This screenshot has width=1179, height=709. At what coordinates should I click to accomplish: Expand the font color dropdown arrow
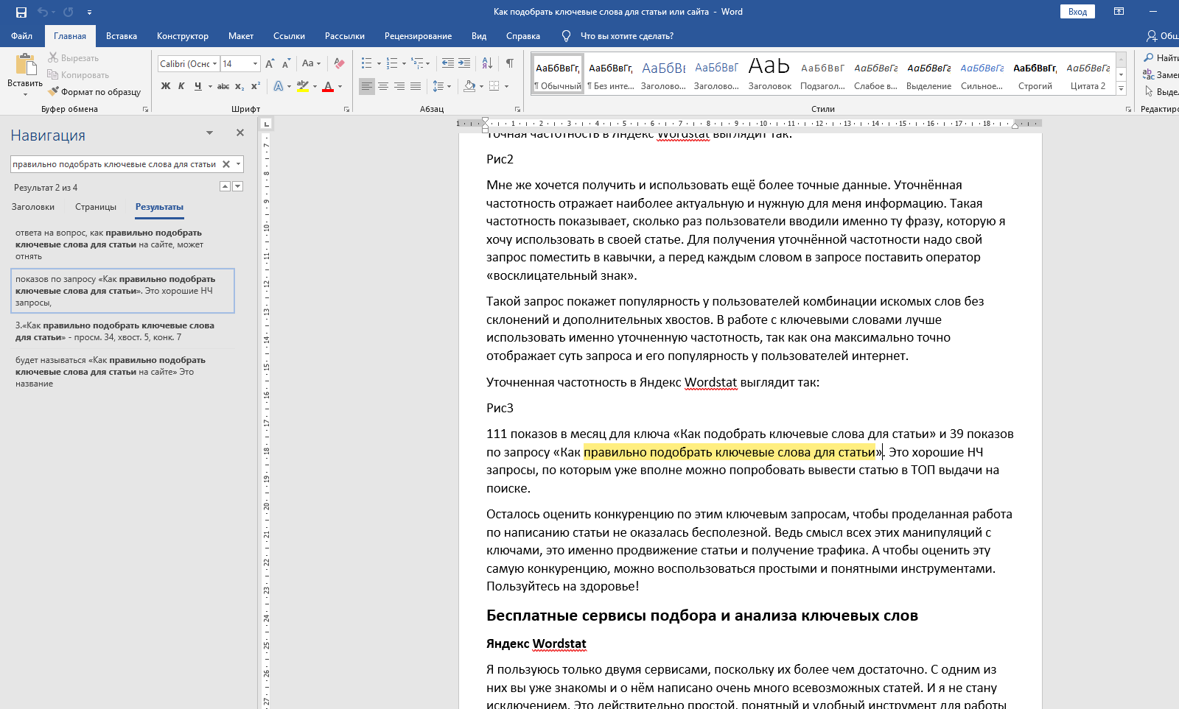coord(340,86)
